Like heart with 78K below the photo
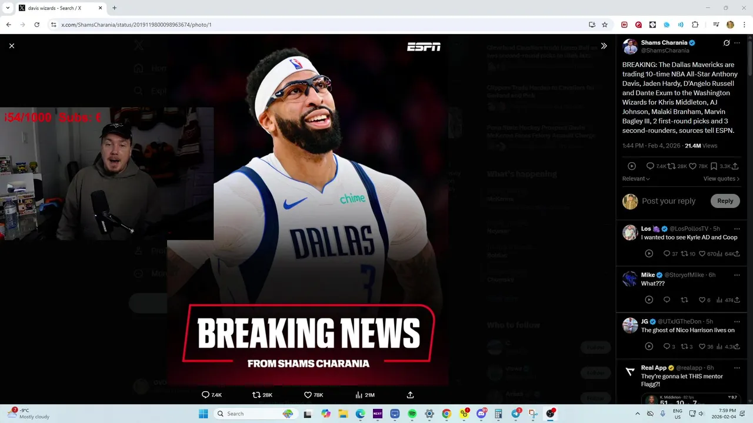 pyautogui.click(x=307, y=395)
